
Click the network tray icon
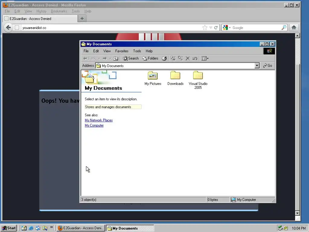pos(280,228)
